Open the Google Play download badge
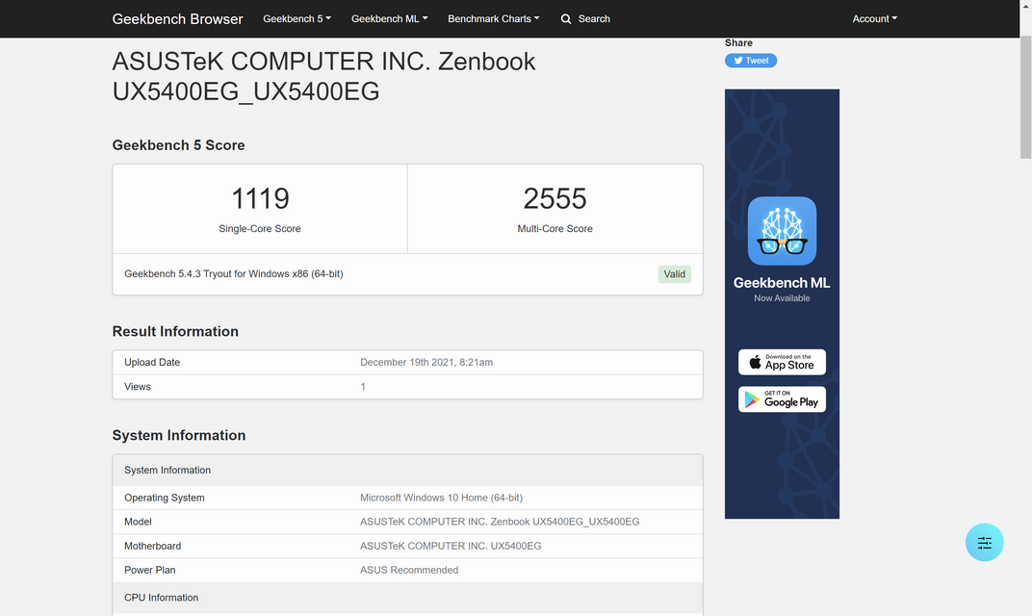This screenshot has height=616, width=1032. click(782, 398)
